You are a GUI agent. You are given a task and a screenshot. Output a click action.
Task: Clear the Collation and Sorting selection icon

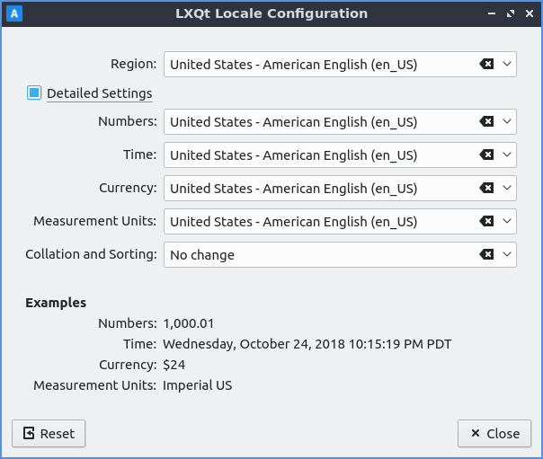[x=486, y=255]
